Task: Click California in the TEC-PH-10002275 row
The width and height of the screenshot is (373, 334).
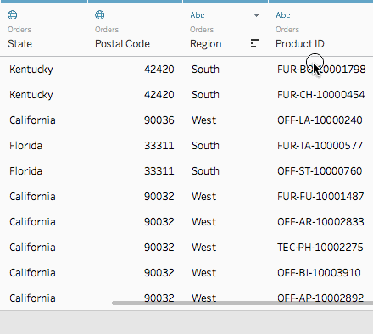Action: (x=32, y=248)
